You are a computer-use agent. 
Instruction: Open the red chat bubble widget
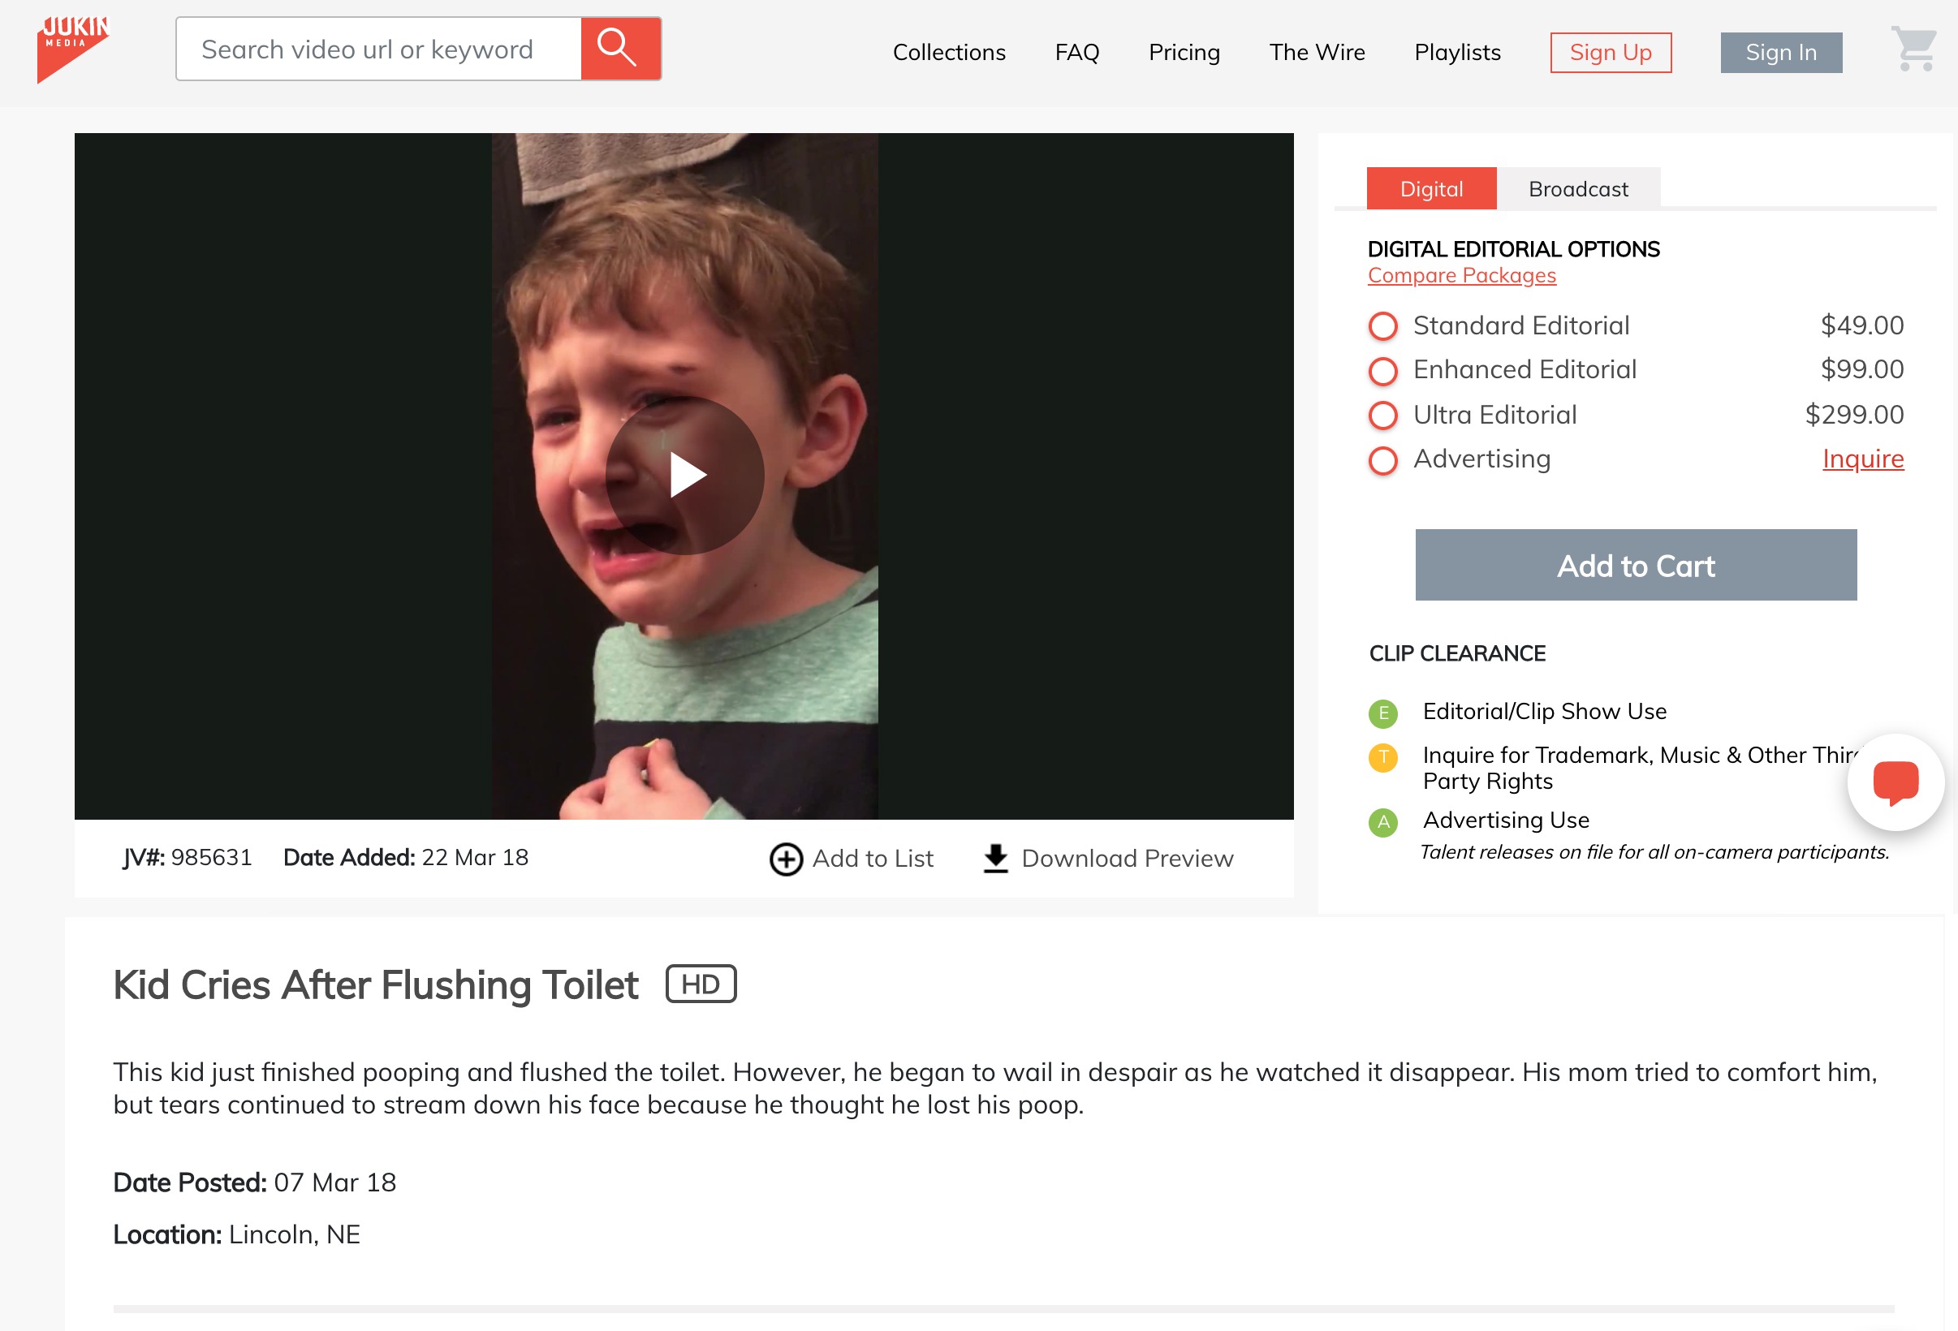click(x=1895, y=782)
